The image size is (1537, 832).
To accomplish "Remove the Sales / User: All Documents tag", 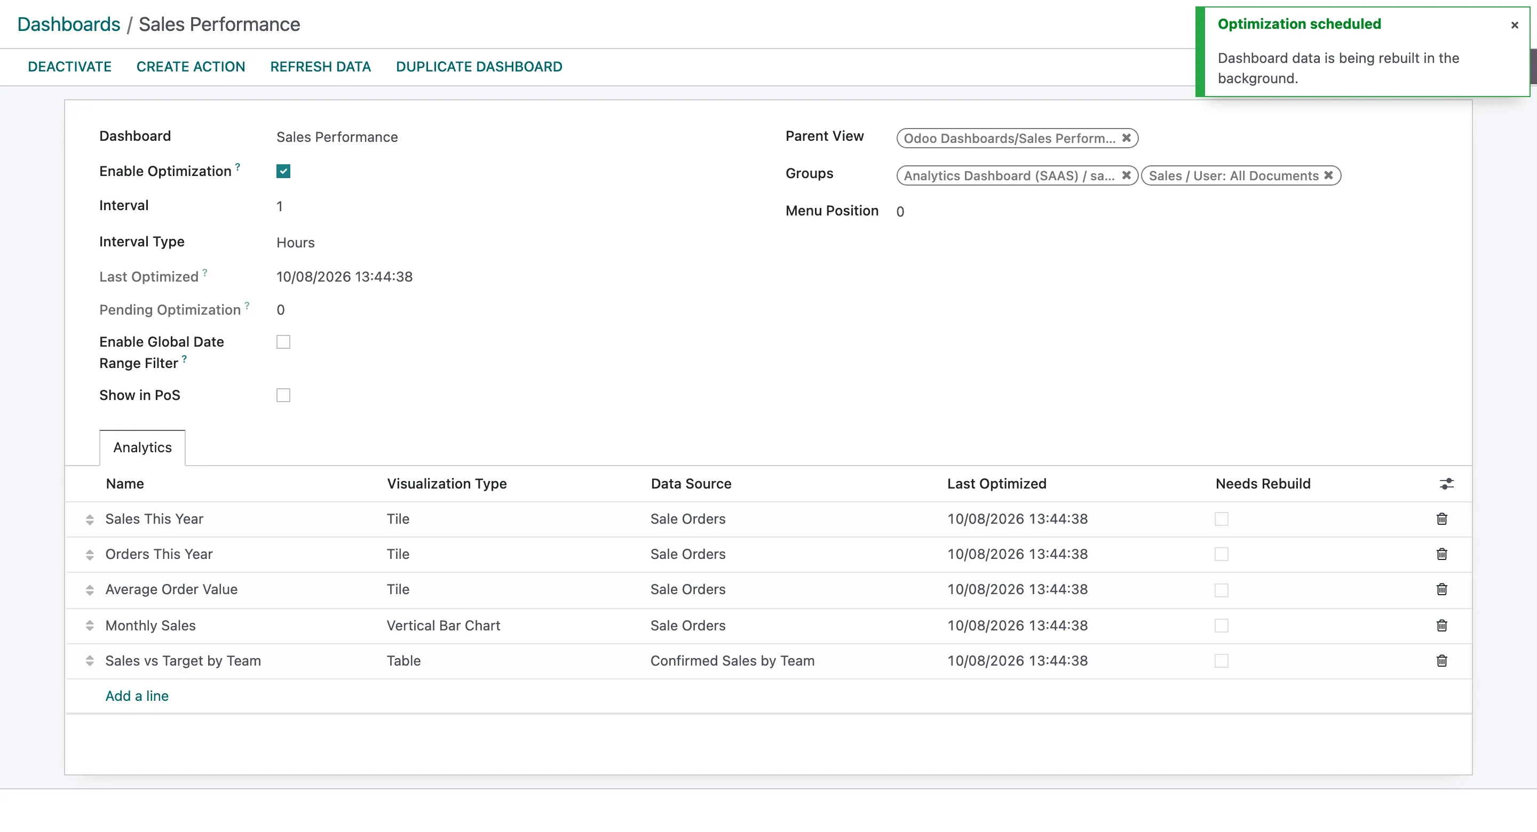I will pos(1328,175).
